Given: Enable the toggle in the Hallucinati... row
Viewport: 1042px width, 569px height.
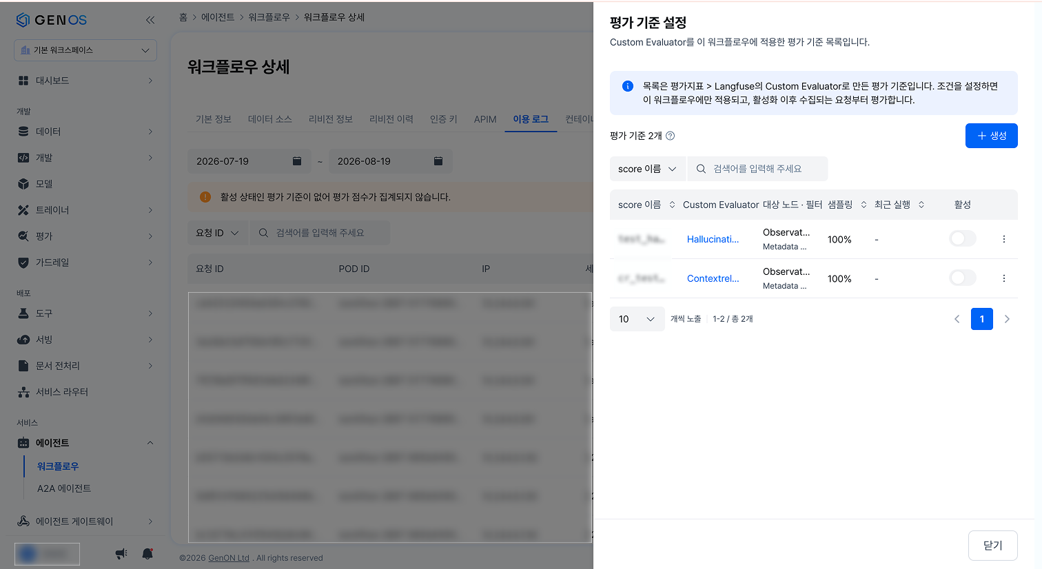Looking at the screenshot, I should click(x=963, y=238).
